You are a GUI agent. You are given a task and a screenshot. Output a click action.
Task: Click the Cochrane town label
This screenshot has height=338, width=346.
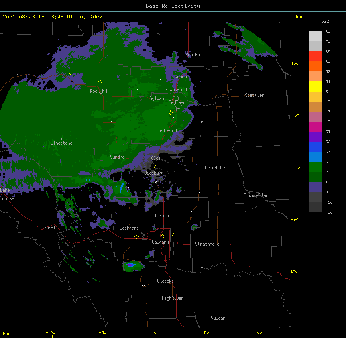point(129,228)
